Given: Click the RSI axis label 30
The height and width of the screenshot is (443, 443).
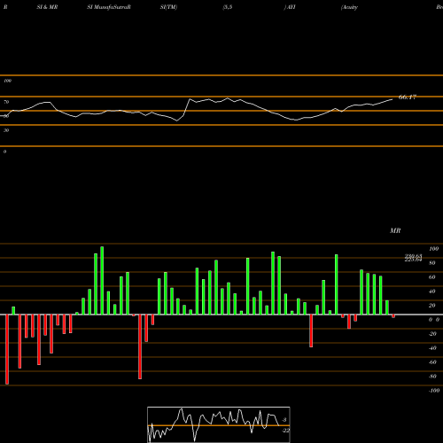Looking at the screenshot, I should pos(6,130).
